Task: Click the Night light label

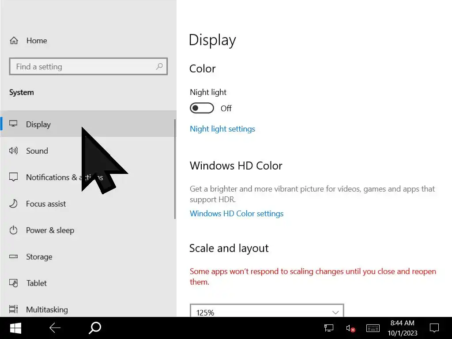Action: (x=208, y=92)
